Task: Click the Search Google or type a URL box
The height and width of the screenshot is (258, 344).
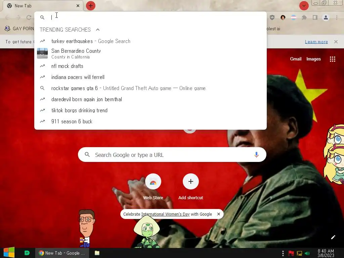Action: pyautogui.click(x=172, y=155)
